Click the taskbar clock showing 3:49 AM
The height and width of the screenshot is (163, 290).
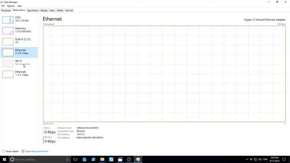pyautogui.click(x=274, y=159)
